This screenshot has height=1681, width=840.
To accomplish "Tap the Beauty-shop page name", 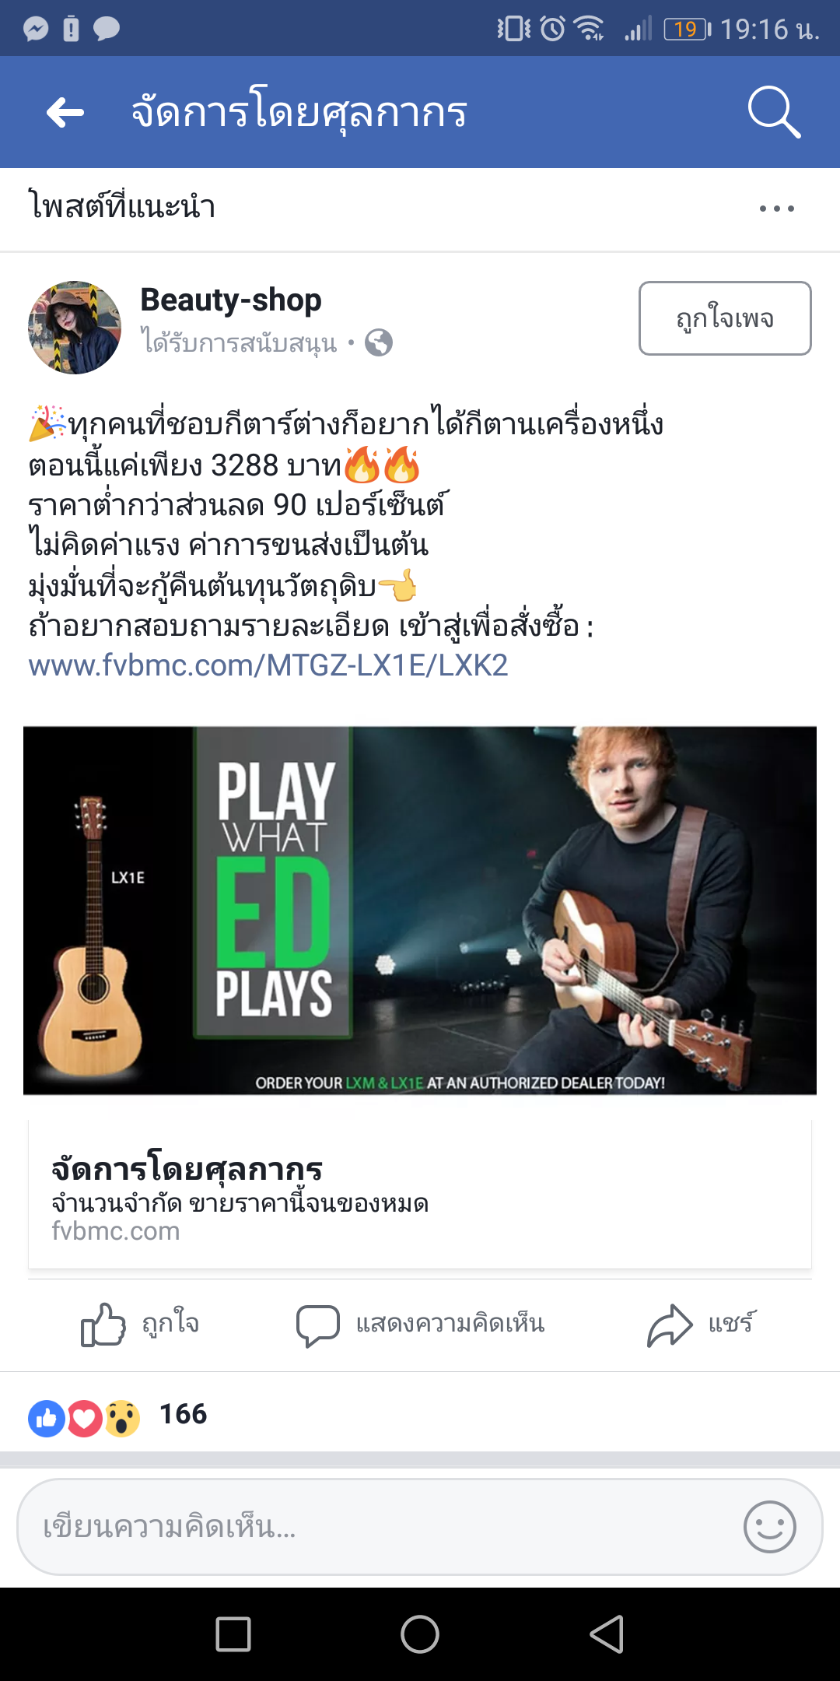I will click(x=231, y=300).
